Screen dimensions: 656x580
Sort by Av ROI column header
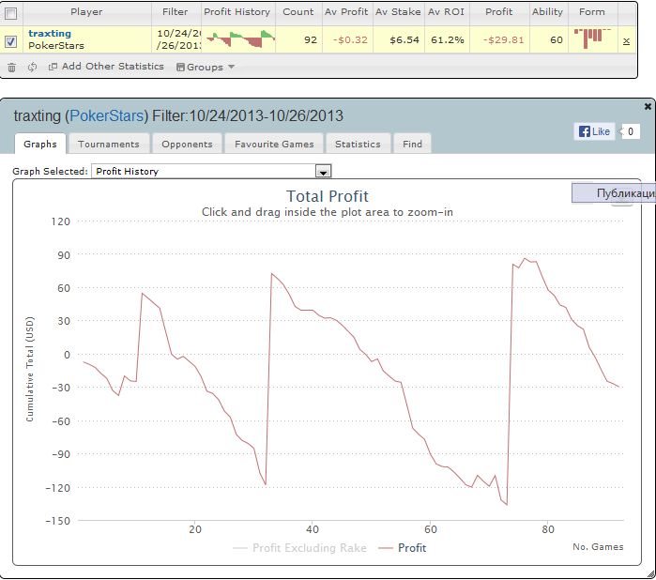coord(446,11)
